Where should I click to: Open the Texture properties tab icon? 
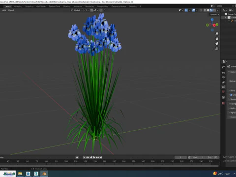(223, 103)
